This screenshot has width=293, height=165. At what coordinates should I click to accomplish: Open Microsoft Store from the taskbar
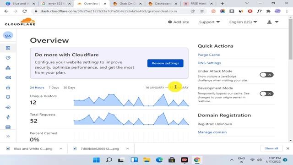click(172, 160)
